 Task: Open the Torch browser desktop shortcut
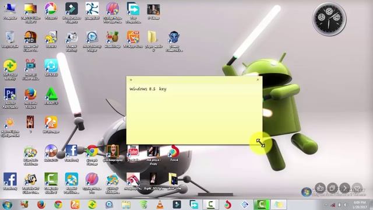coord(174,153)
